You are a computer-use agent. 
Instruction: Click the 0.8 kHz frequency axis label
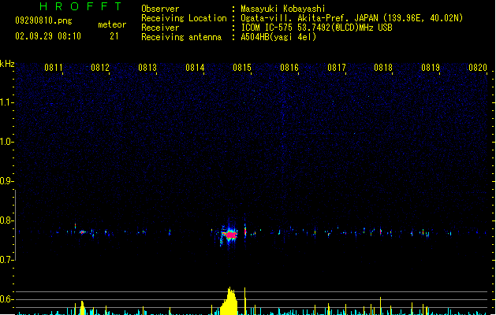6,220
